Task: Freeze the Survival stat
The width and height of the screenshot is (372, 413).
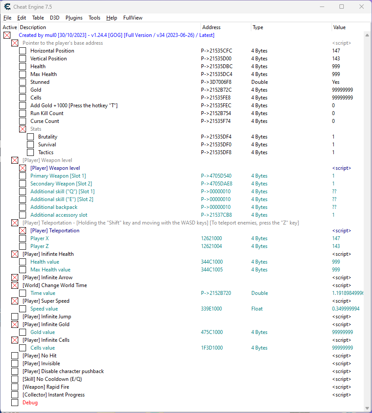Action: tap(30, 144)
